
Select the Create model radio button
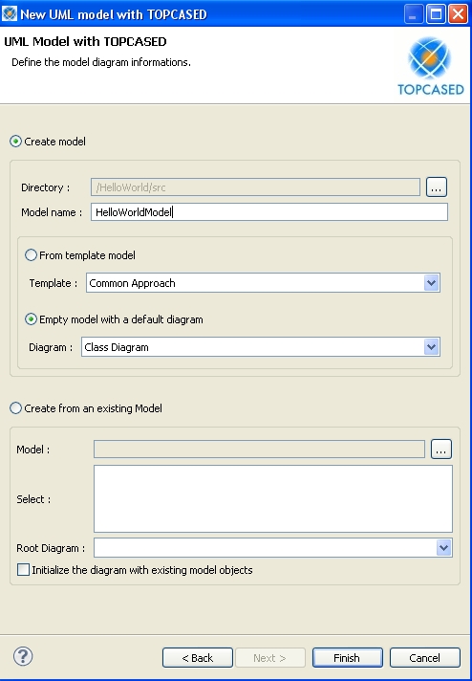pos(15,142)
